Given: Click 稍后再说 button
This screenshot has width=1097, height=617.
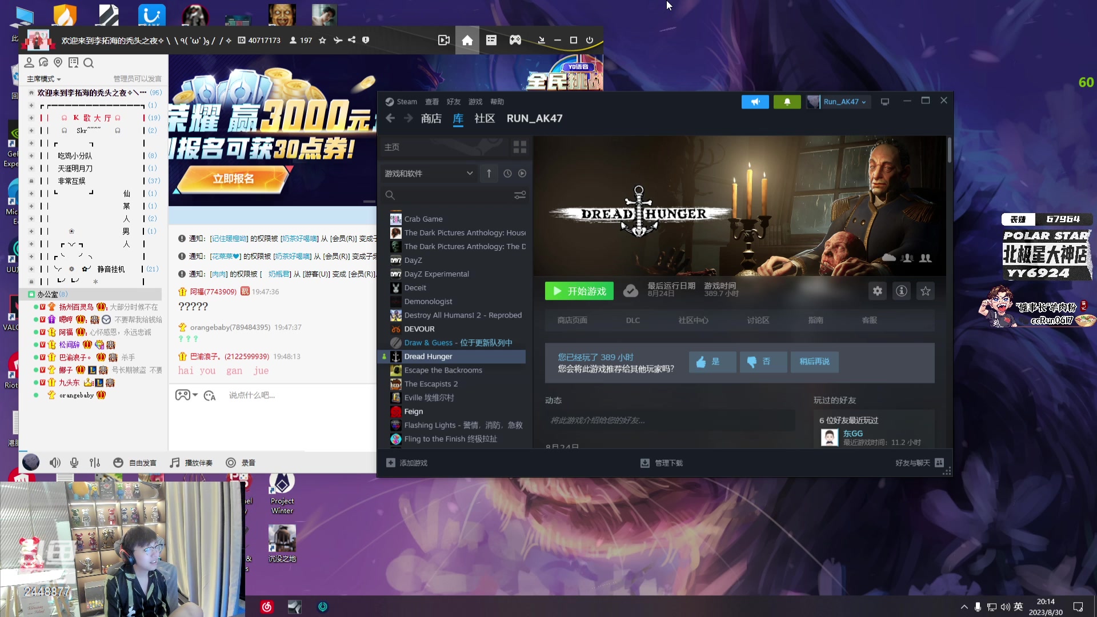Looking at the screenshot, I should [814, 362].
